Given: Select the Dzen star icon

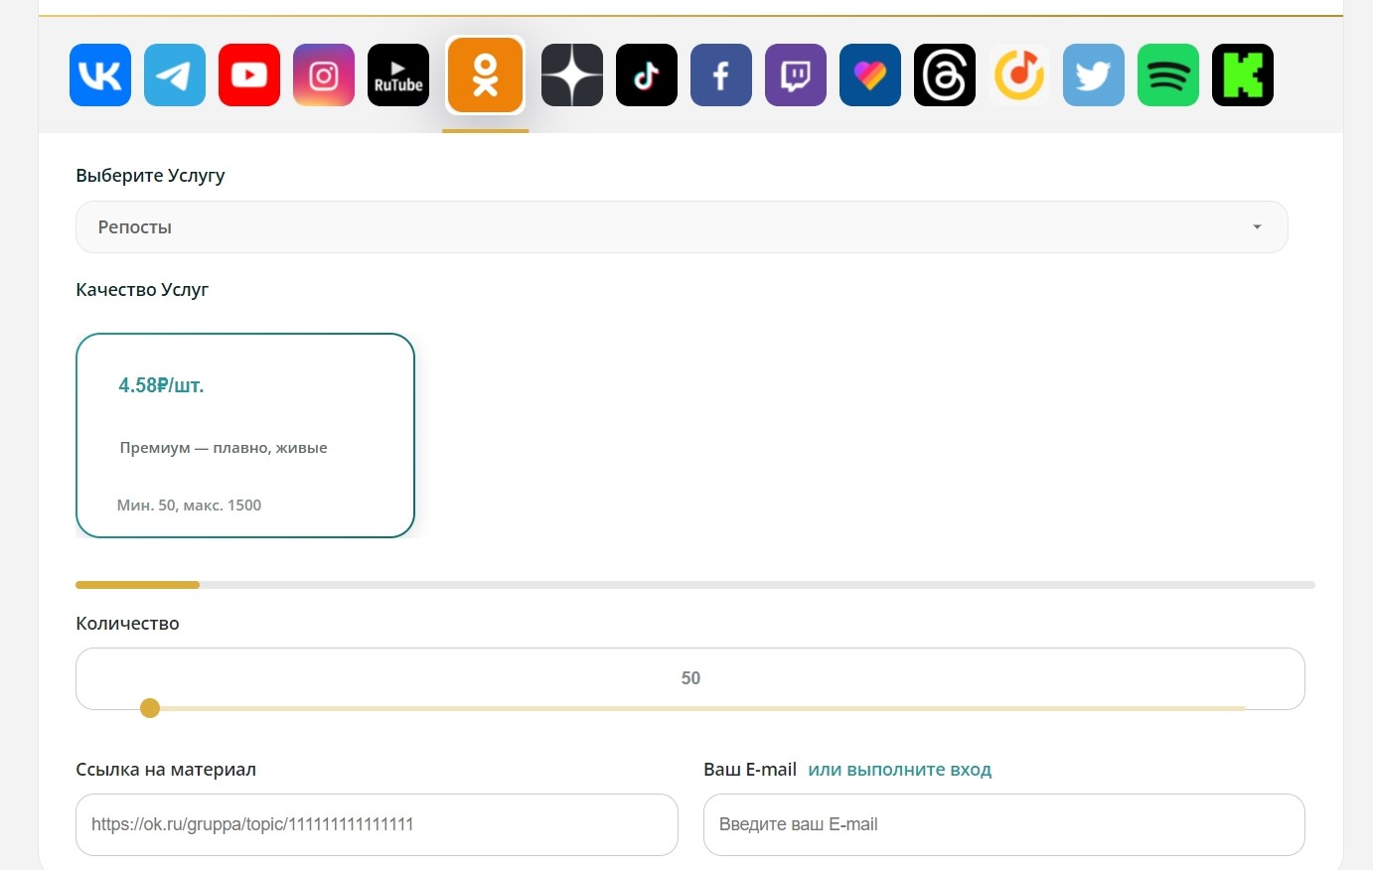Looking at the screenshot, I should tap(572, 74).
